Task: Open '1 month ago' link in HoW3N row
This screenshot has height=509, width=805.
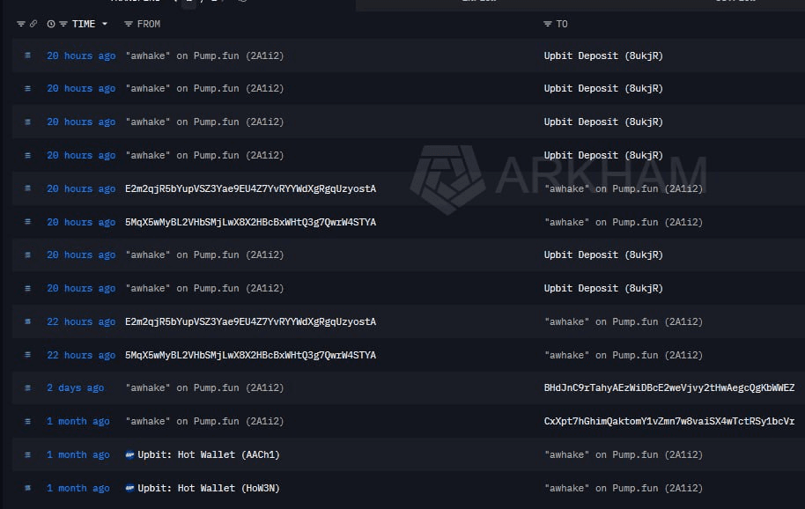Action: (x=78, y=488)
